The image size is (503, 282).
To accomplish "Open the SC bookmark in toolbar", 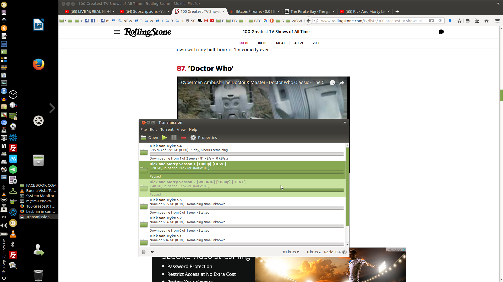I will click(191, 21).
